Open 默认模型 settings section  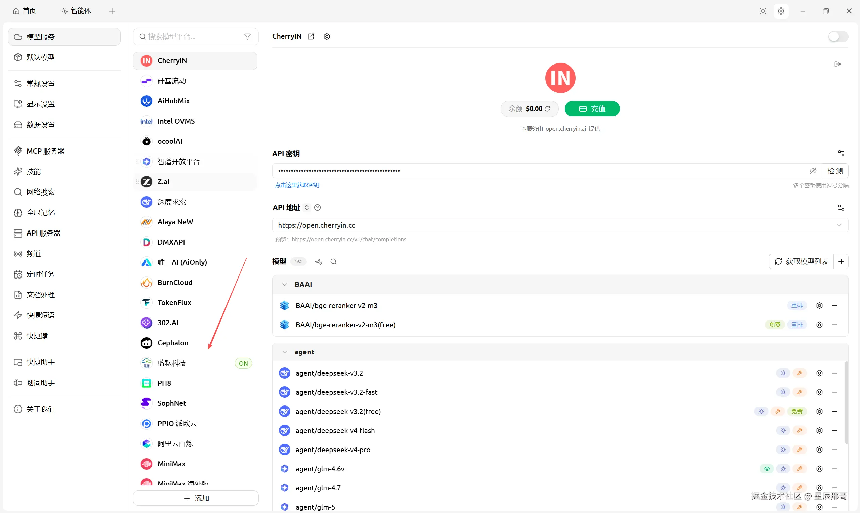point(64,57)
